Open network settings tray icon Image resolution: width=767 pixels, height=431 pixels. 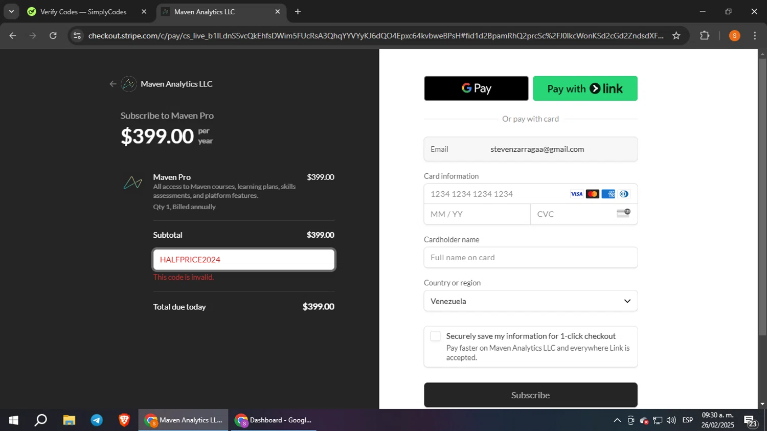pyautogui.click(x=658, y=420)
